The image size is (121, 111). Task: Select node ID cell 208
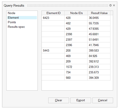click(x=76, y=50)
